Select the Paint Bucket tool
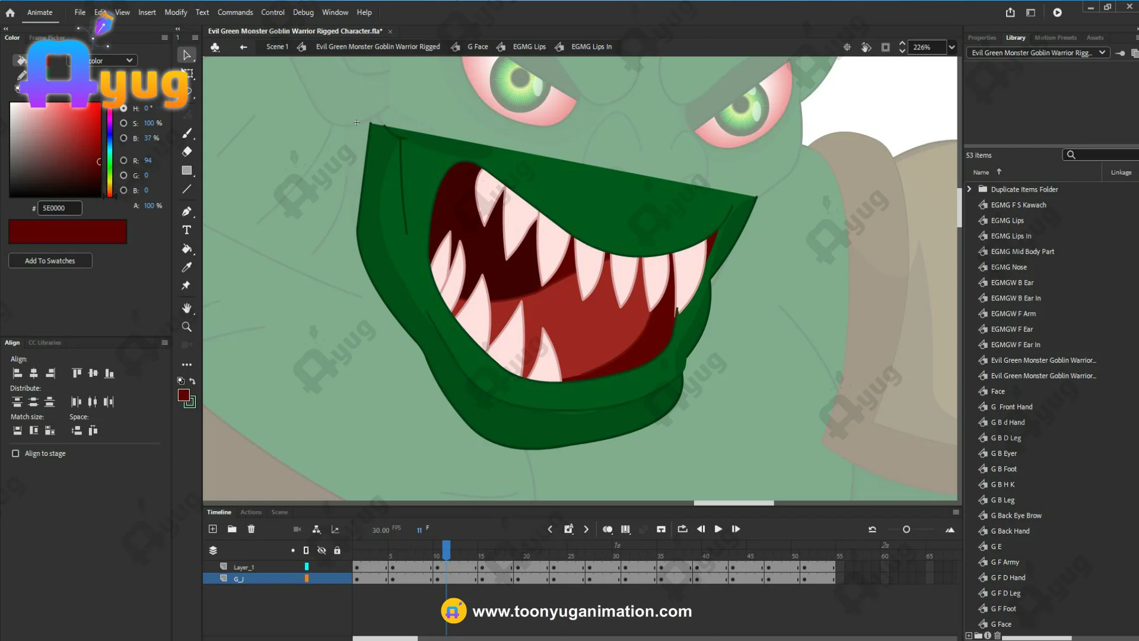The image size is (1139, 641). 187,249
